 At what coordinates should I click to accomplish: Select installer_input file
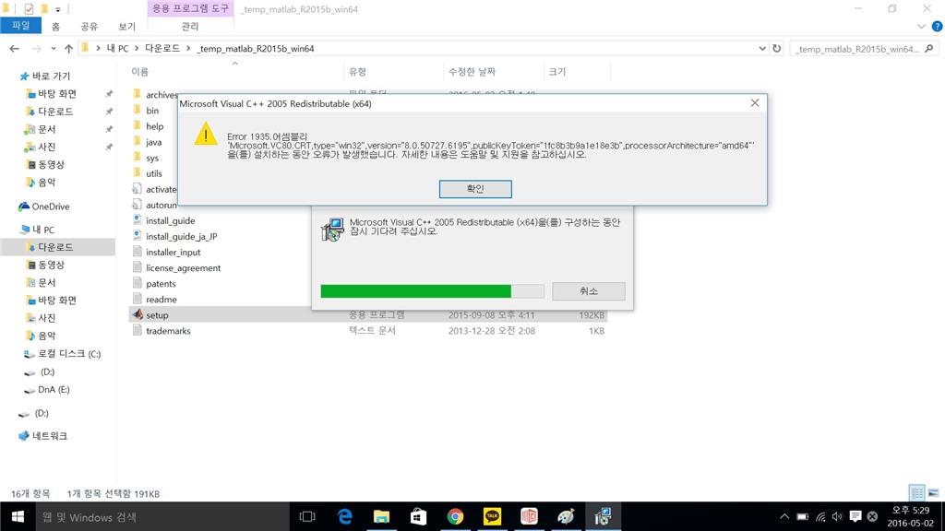[x=173, y=253]
